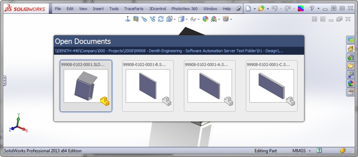Click the XYZ orientation triad
The width and height of the screenshot is (358, 157).
[x=18, y=123]
